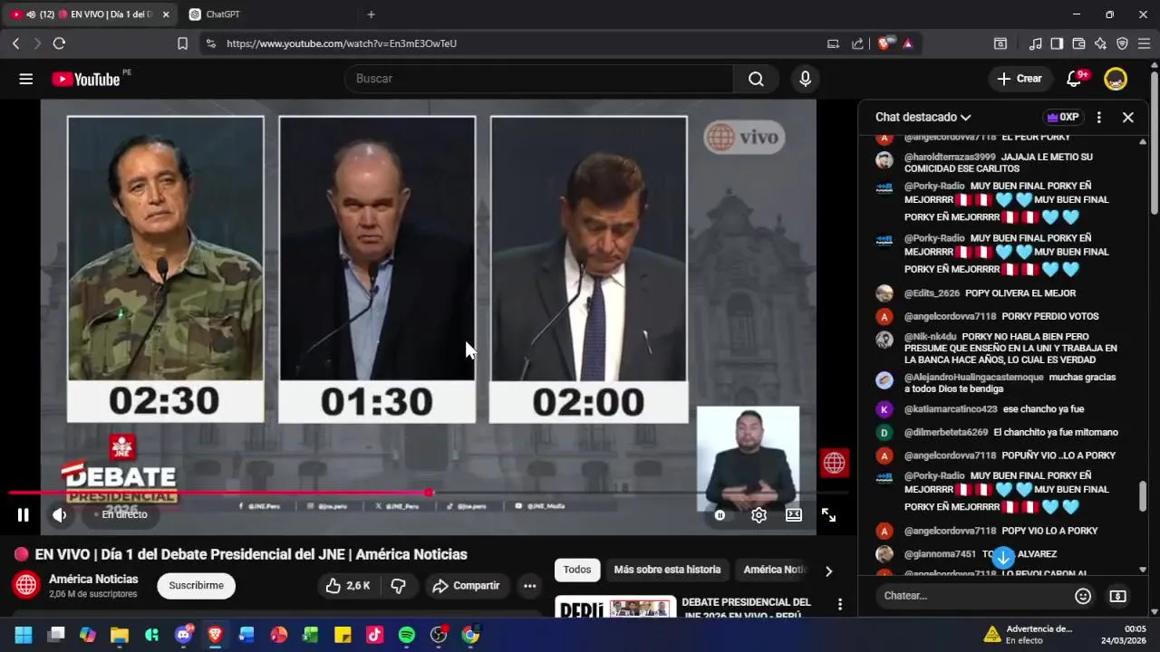Show next chips with right chevron
This screenshot has height=652, width=1160.
click(x=828, y=571)
